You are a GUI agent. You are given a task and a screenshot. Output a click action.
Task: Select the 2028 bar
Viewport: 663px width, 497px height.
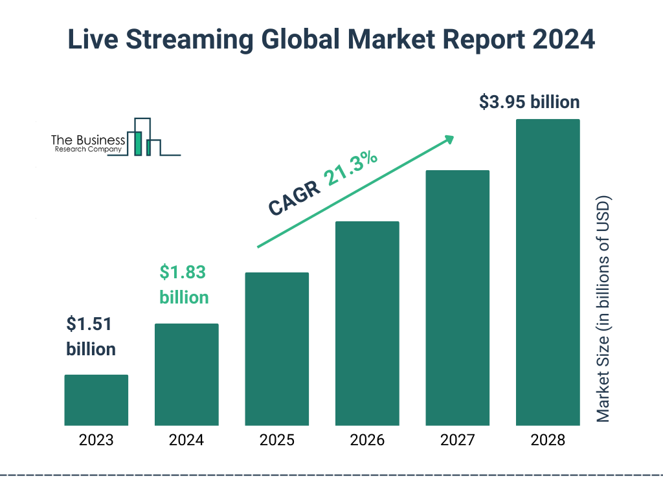(x=548, y=272)
